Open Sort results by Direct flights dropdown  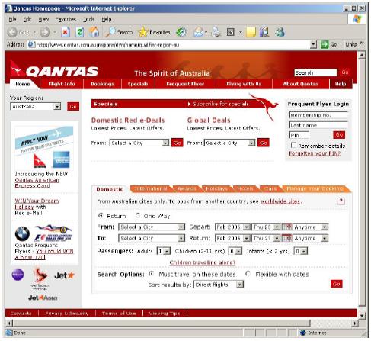[x=219, y=285]
